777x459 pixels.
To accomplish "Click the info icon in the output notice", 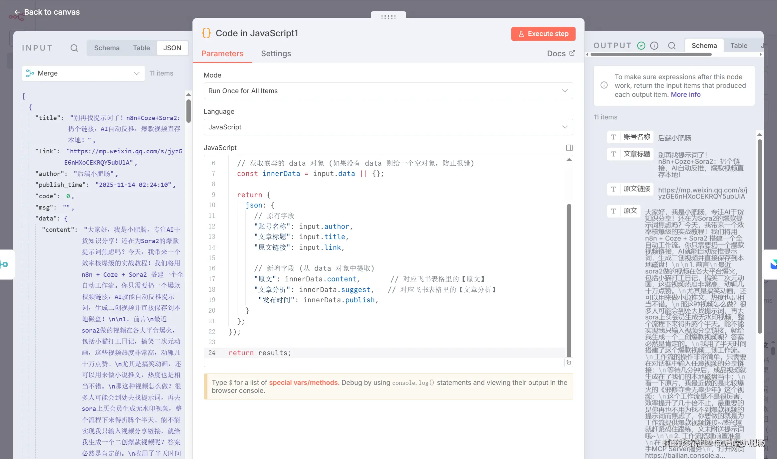I will [604, 85].
